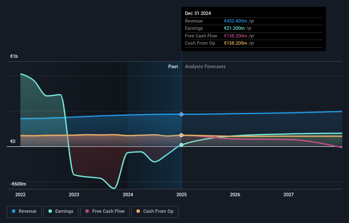Toggle the Free Cash Flow legend series
Viewport: 349px width, 223px height.
[105, 212]
